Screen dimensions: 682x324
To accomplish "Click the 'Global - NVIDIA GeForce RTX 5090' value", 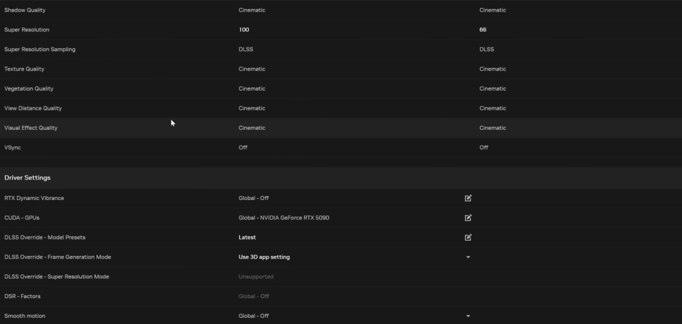I will [284, 218].
